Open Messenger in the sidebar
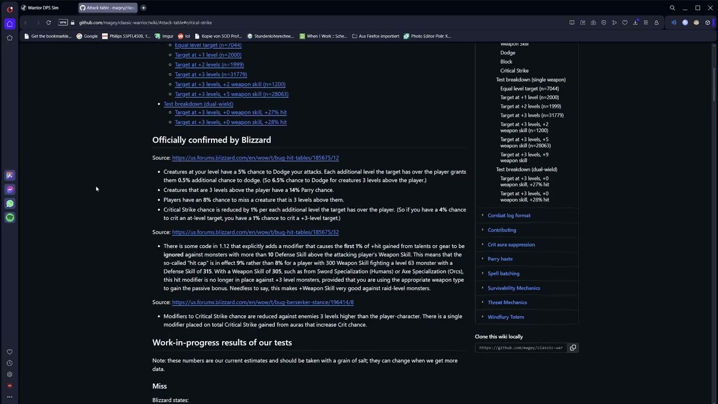This screenshot has height=404, width=718. pos(10,190)
